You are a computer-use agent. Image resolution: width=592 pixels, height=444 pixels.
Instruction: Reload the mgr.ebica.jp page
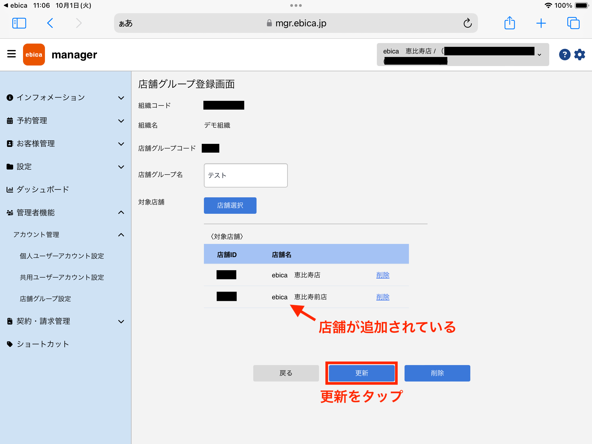[468, 23]
